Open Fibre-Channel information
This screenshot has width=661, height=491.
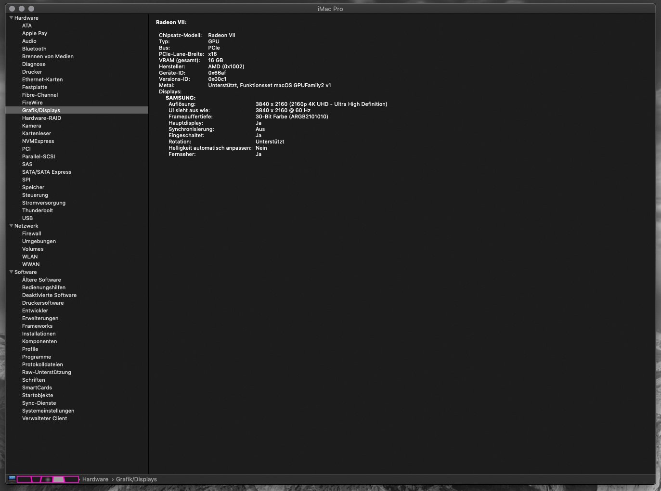click(40, 95)
